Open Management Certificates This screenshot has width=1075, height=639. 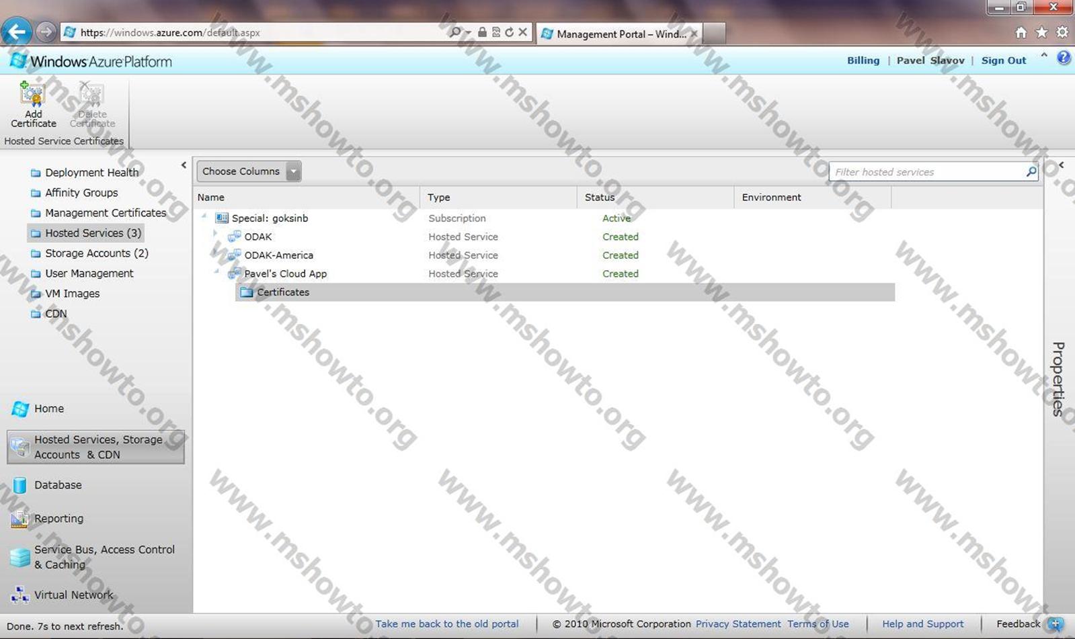[106, 213]
